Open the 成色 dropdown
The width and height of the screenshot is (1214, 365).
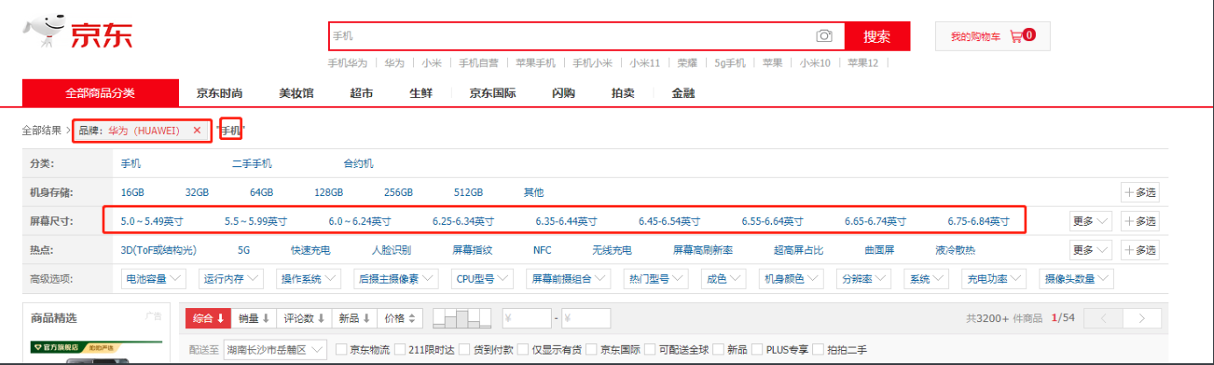(x=724, y=279)
